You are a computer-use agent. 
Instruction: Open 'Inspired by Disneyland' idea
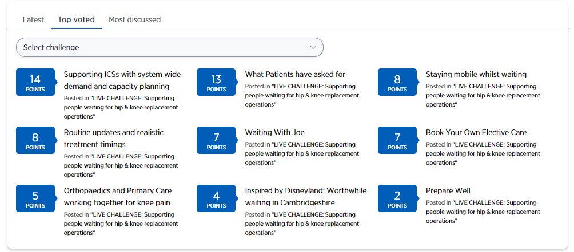click(306, 197)
